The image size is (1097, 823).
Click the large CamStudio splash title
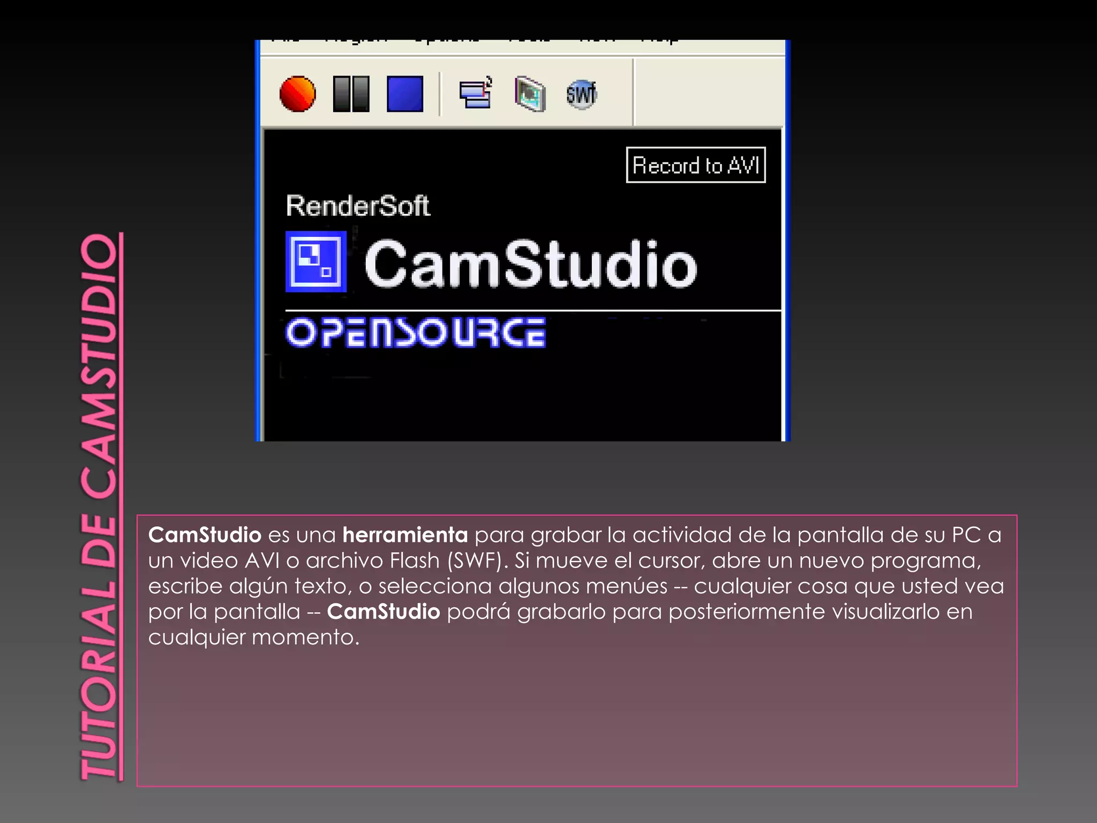click(530, 264)
